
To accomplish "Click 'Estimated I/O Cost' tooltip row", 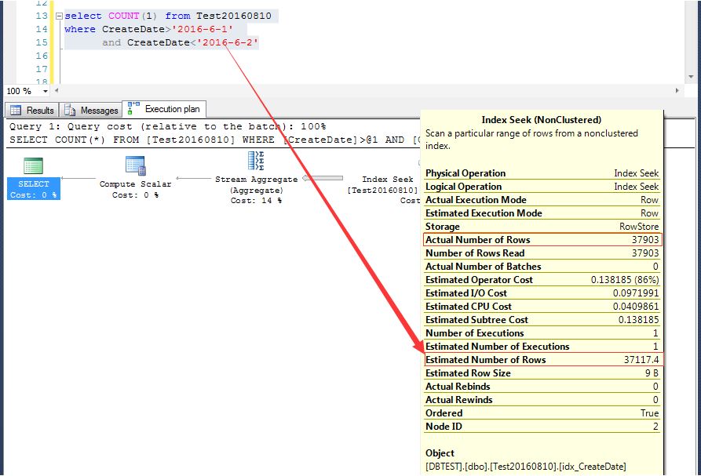I will (x=542, y=293).
